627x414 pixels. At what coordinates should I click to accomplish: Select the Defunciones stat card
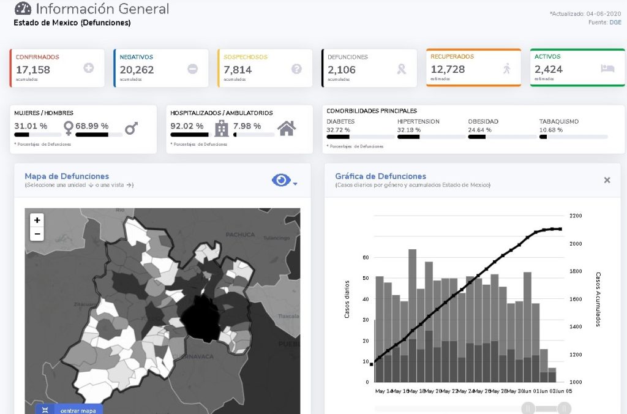coord(368,68)
